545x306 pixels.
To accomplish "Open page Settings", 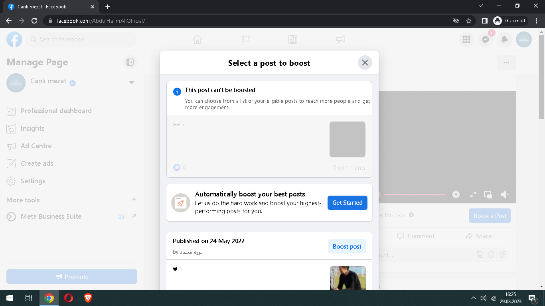I will [x=72, y=181].
